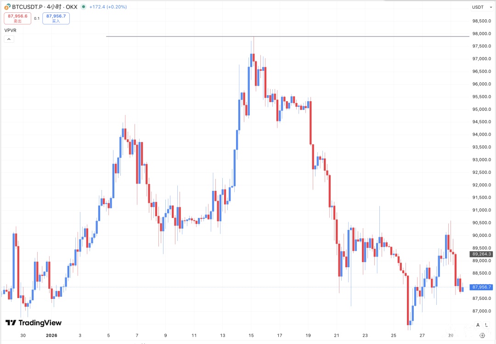Click the Bitcoin symbol logo icon
The image size is (496, 344).
(7, 7)
